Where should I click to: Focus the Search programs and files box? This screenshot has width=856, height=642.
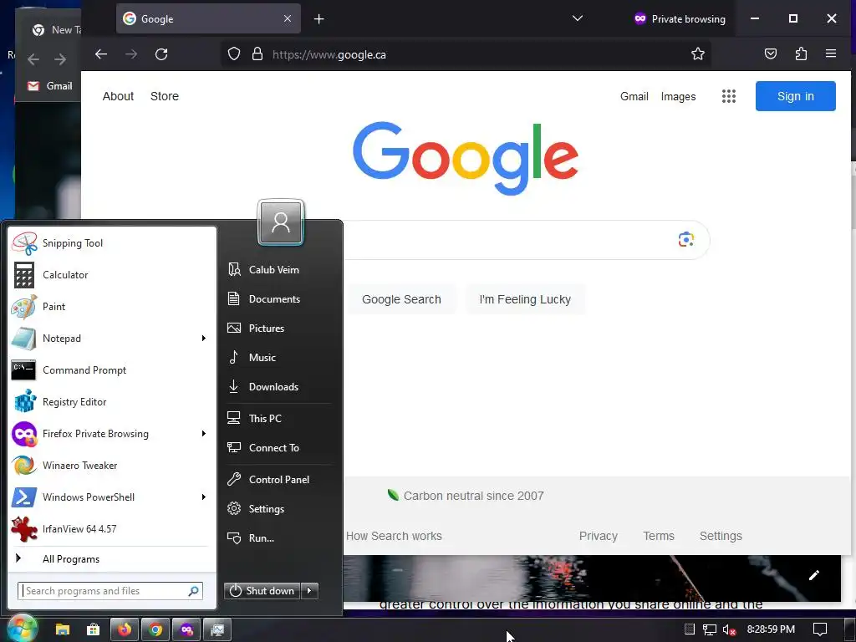click(110, 591)
